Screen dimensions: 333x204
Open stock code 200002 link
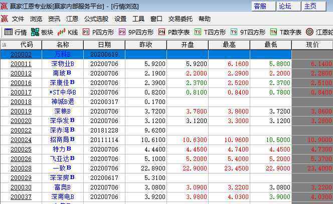coord(21,54)
